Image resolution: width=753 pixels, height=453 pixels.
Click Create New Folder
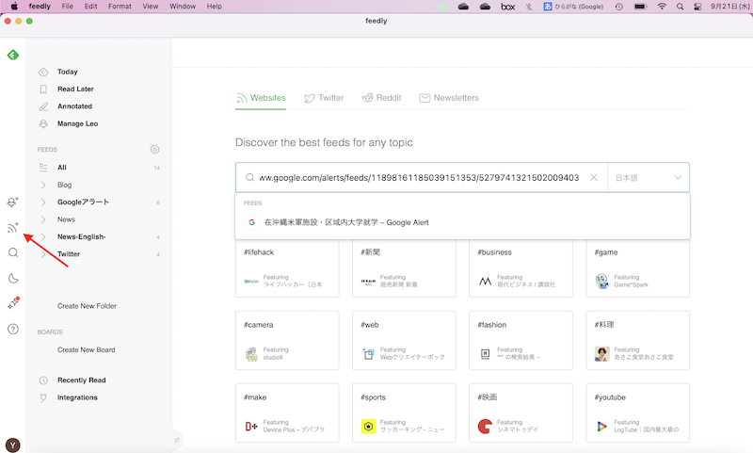[x=87, y=306]
